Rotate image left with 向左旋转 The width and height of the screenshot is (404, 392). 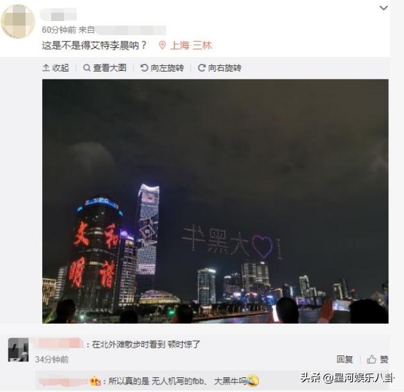pos(162,68)
